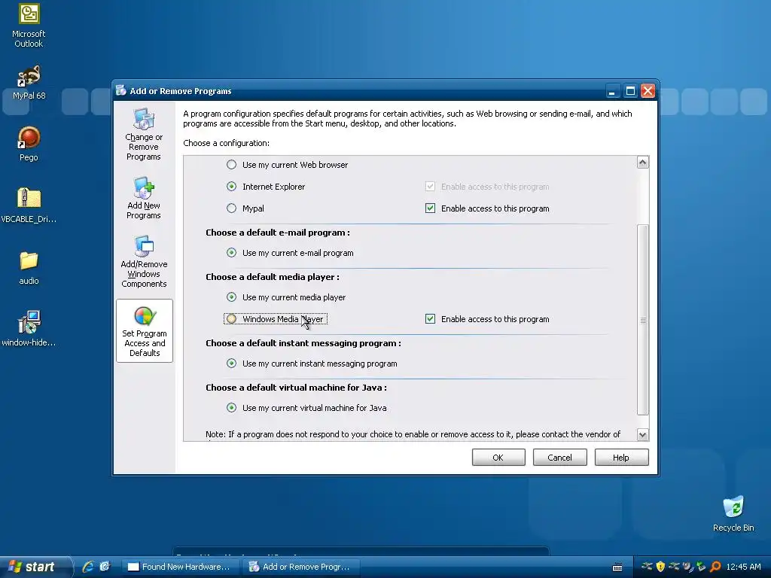Viewport: 771px width, 578px height.
Task: Minimize the Add or Remove Programs window
Action: [612, 91]
